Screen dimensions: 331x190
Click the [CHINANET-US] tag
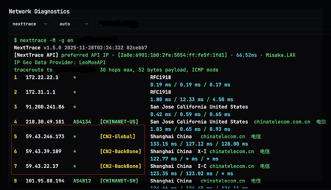119,122
